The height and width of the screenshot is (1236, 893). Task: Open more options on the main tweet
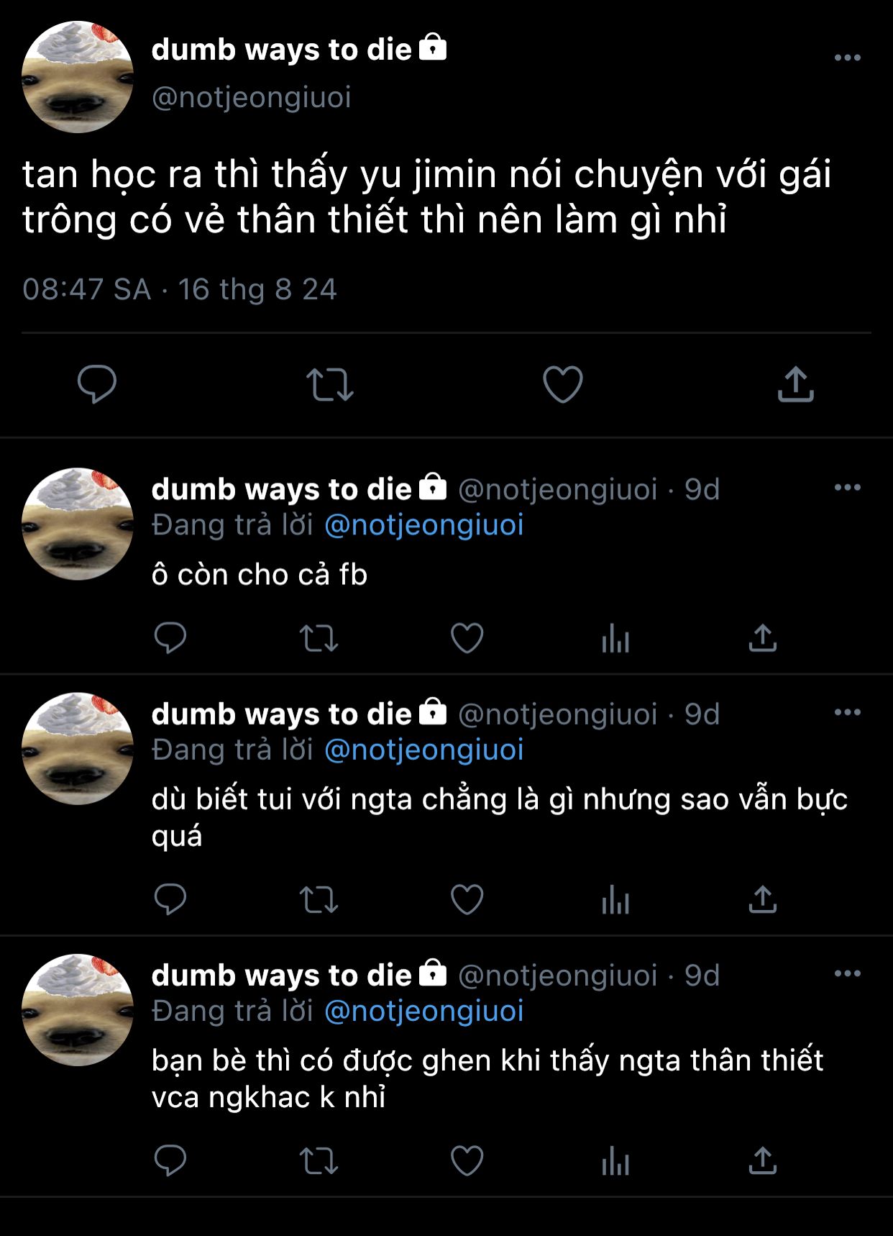pyautogui.click(x=847, y=58)
